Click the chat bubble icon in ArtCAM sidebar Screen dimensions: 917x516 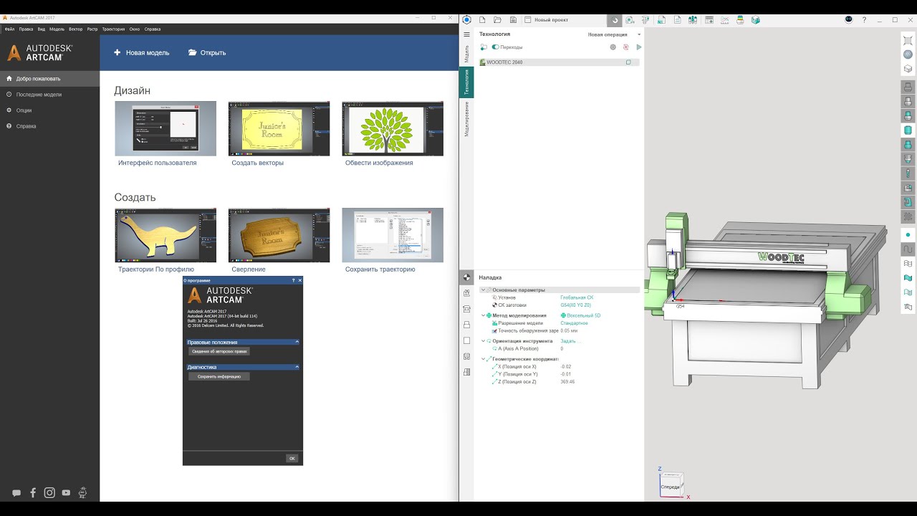(16, 493)
